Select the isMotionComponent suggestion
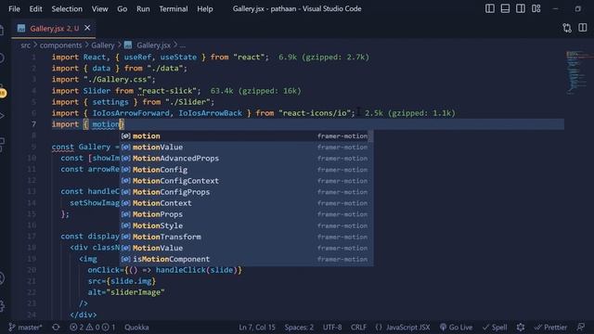This screenshot has height=334, width=594. pos(244,259)
